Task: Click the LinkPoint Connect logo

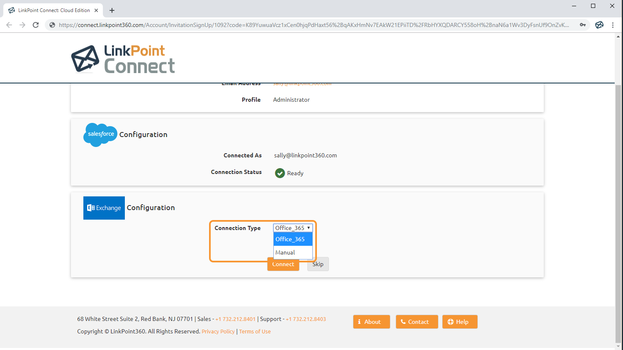Action: [123, 59]
